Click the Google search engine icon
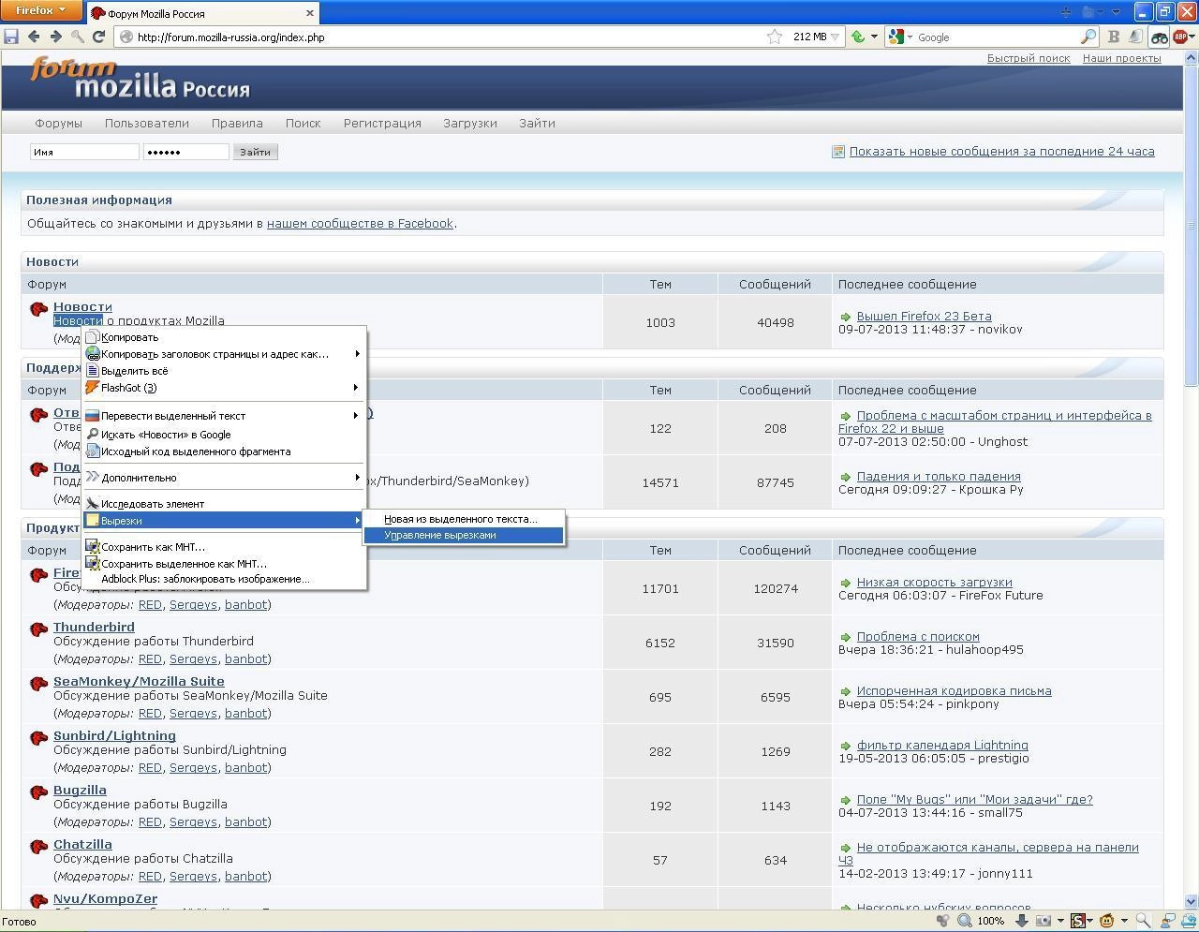The image size is (1199, 932). pos(896,37)
